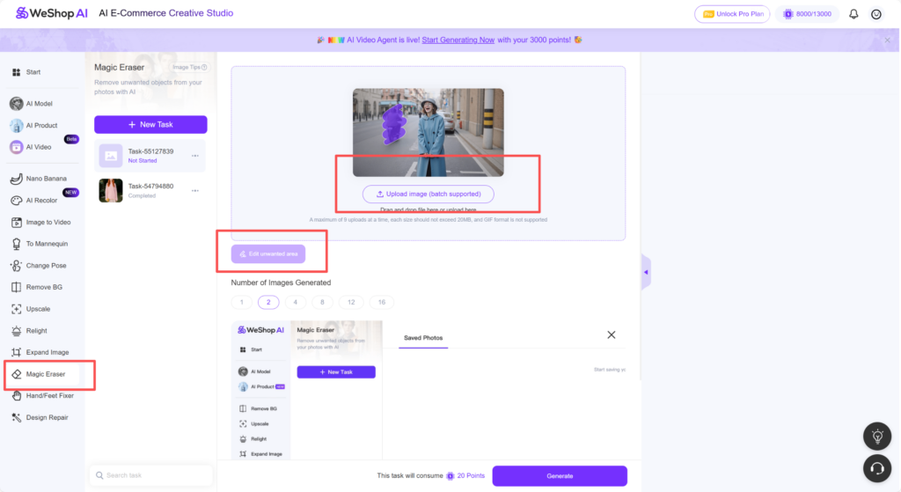Set number of images to 1
Screen dimensions: 901x492
coord(241,302)
